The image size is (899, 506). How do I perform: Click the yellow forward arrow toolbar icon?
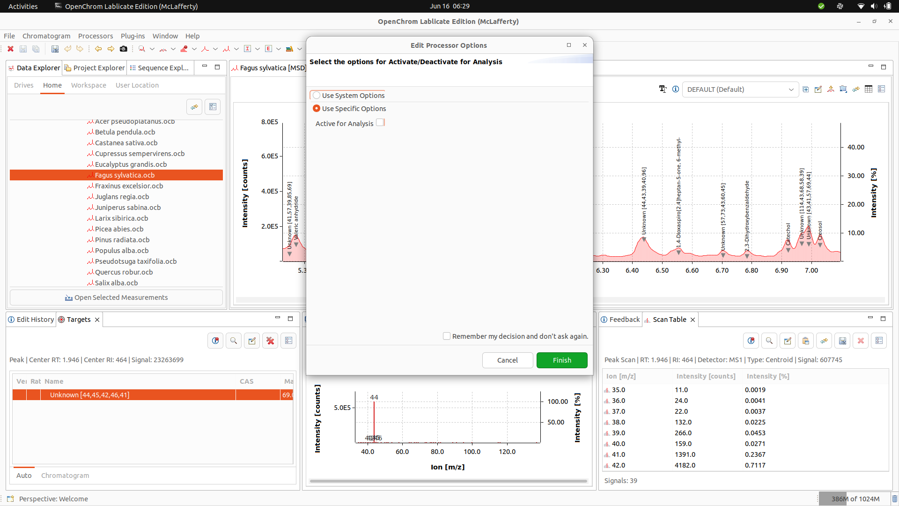point(111,49)
